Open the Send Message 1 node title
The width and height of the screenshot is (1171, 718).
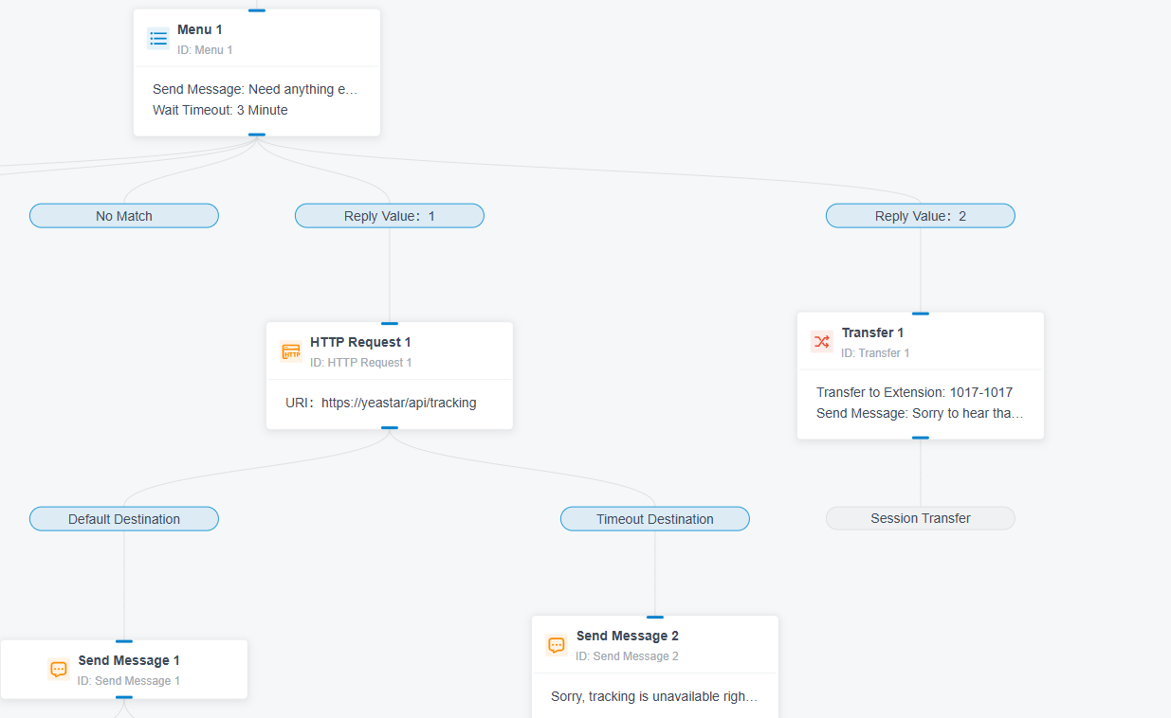129,660
